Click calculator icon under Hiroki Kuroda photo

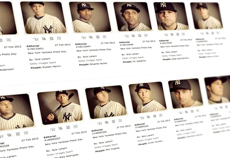click(155, 116)
